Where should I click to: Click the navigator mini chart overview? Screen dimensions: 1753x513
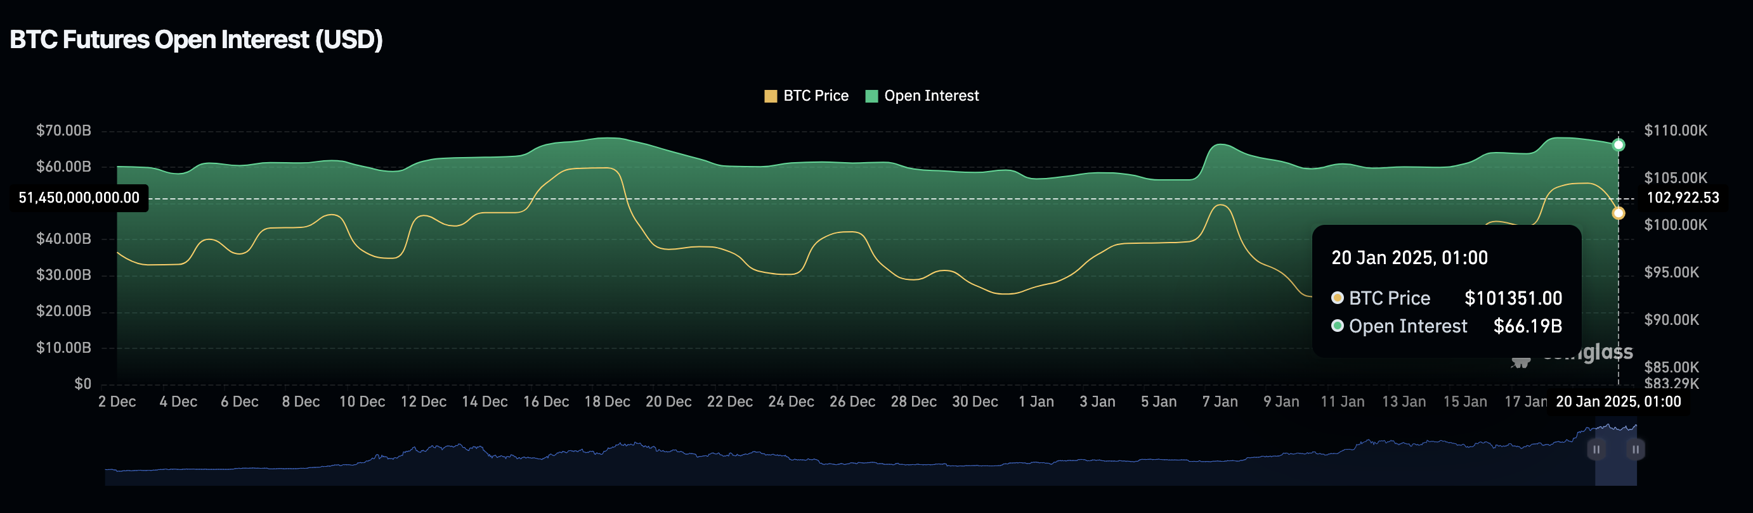870,454
